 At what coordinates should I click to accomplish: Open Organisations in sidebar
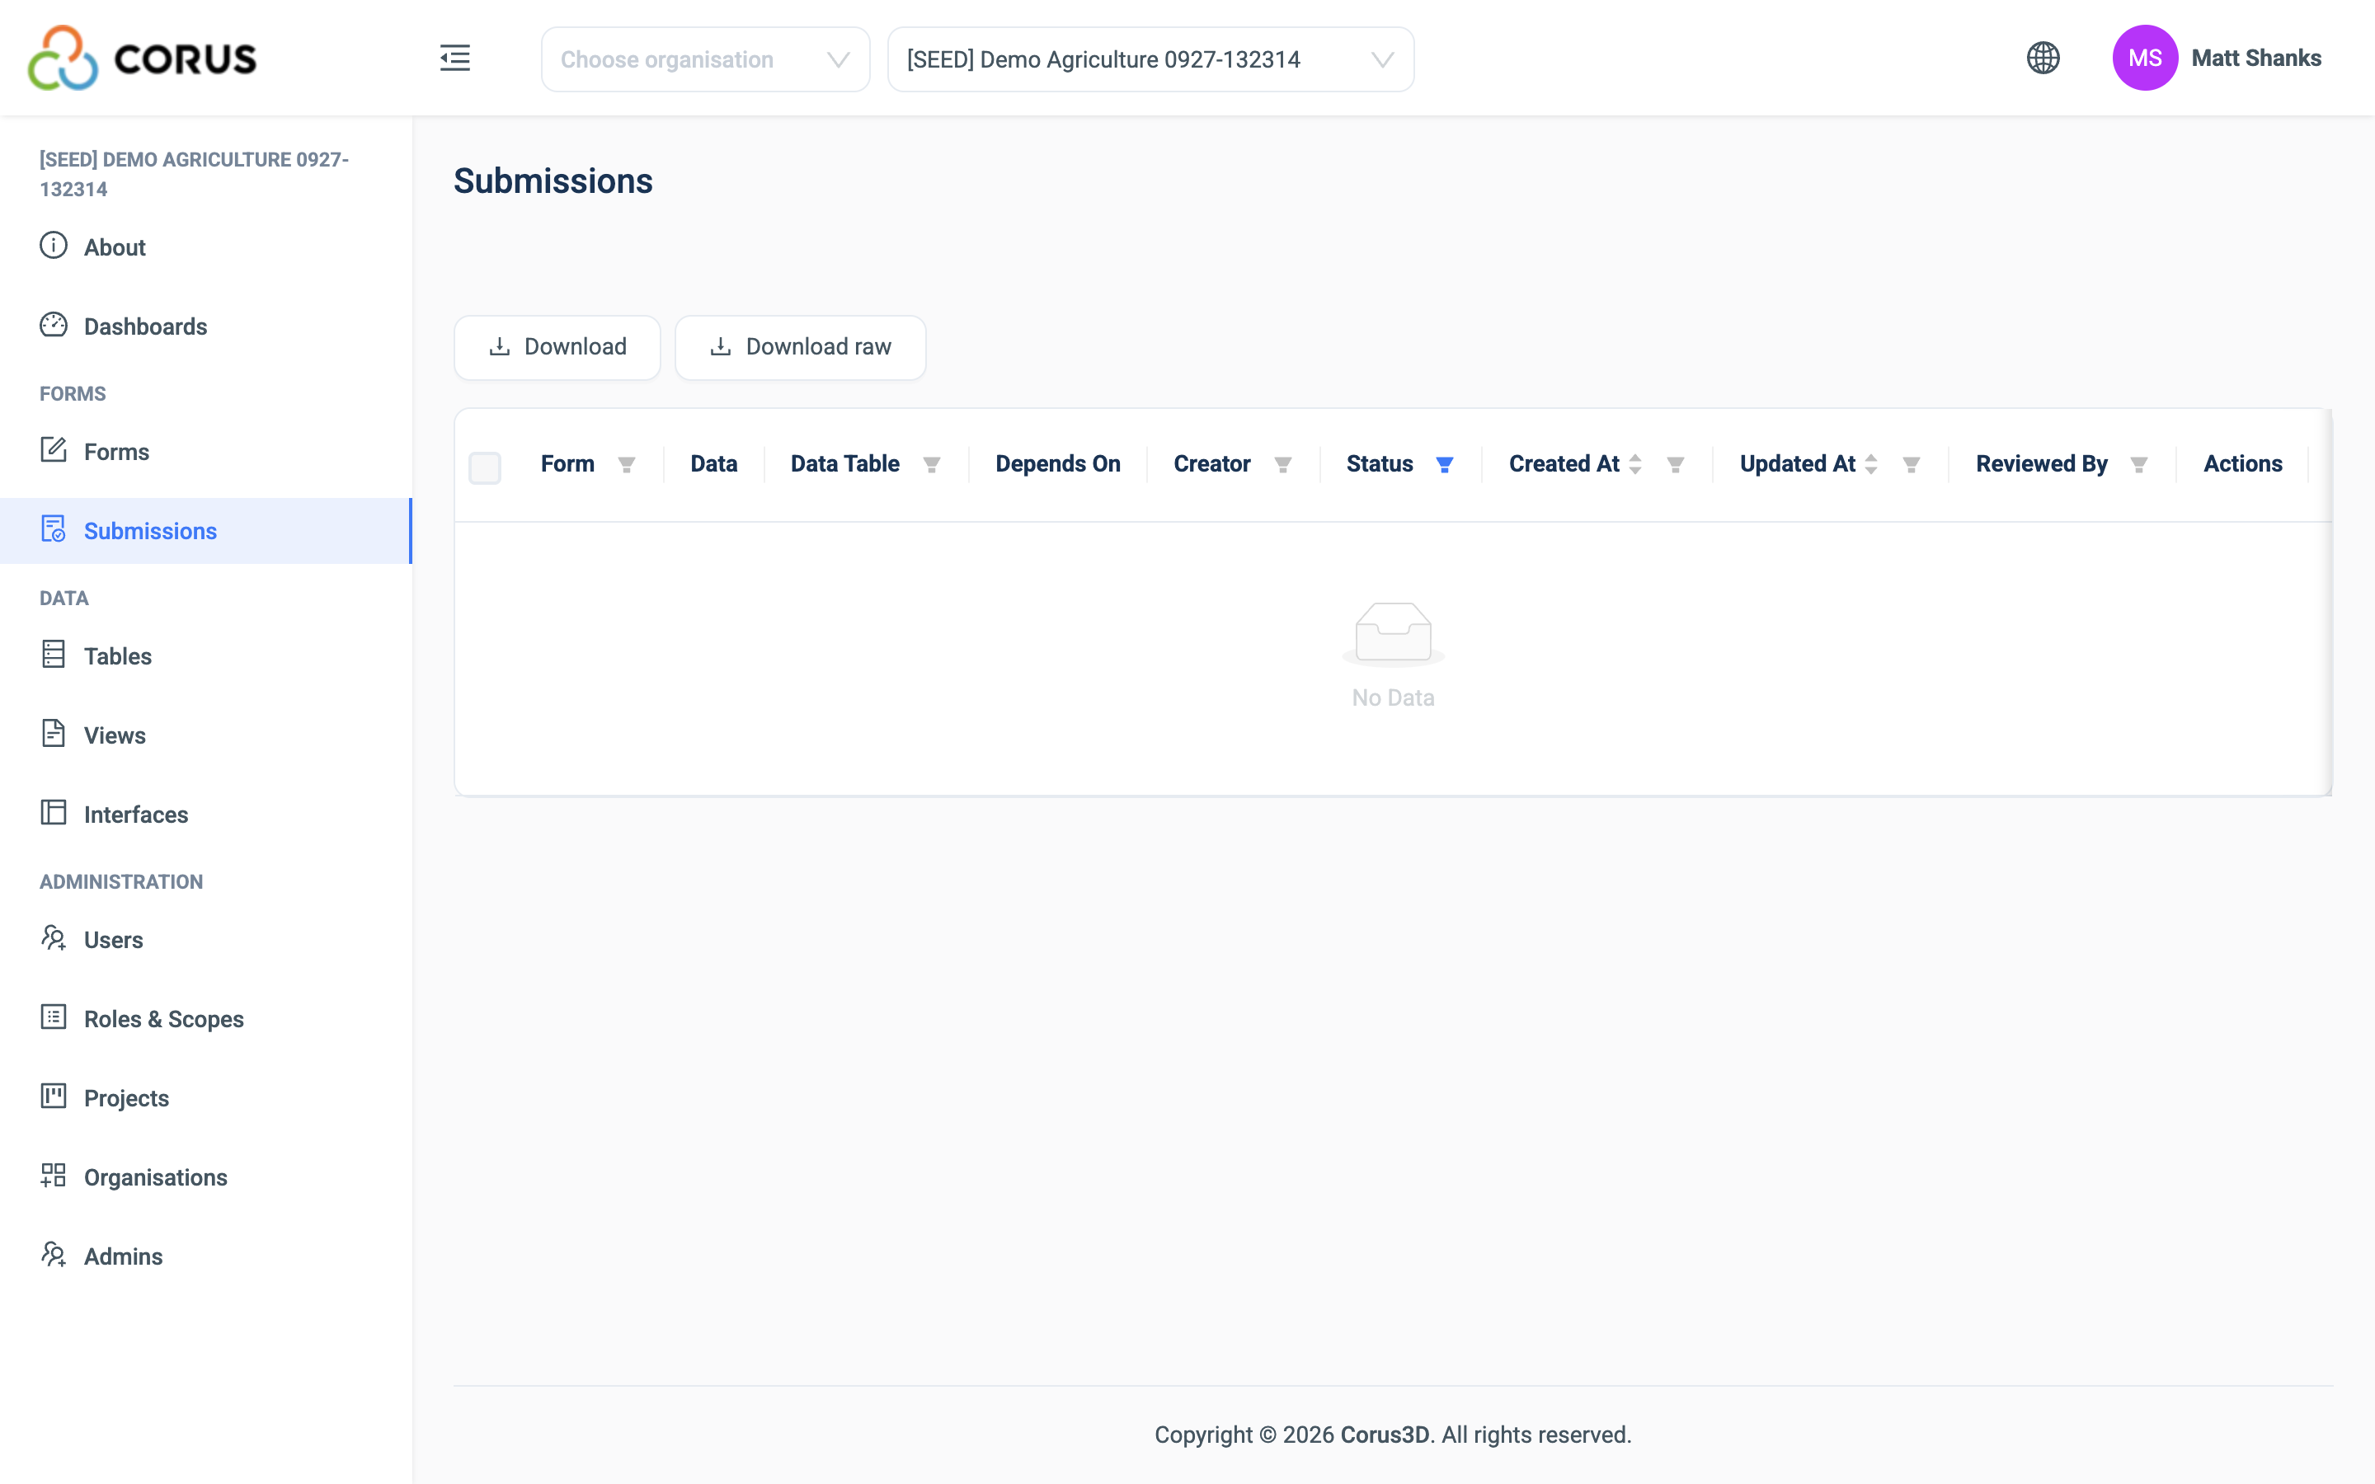point(206,1176)
